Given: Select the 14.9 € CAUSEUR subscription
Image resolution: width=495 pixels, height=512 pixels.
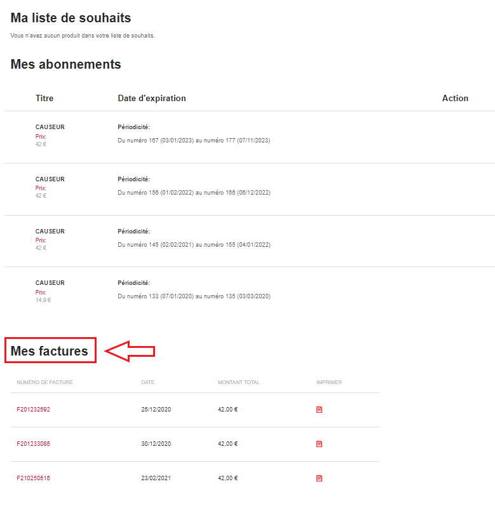Looking at the screenshot, I should tap(50, 283).
